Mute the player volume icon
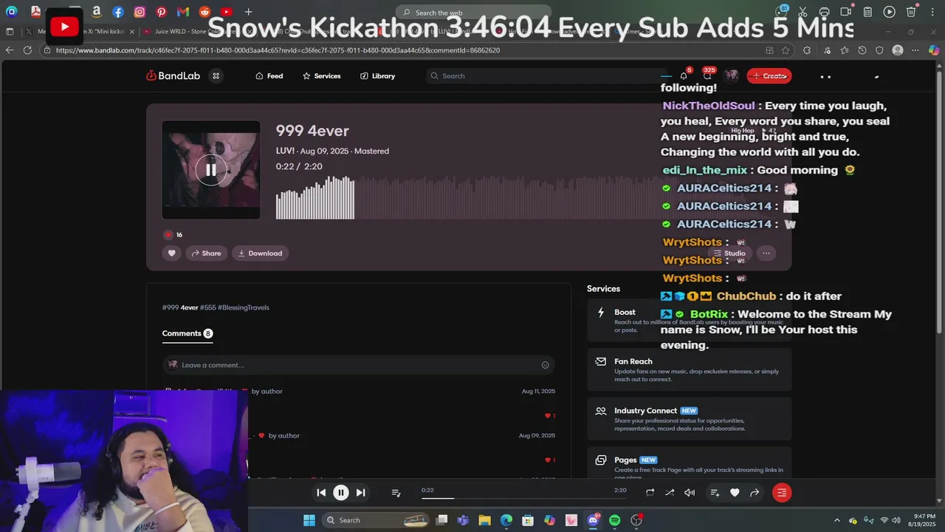This screenshot has height=532, width=945. 690,493
